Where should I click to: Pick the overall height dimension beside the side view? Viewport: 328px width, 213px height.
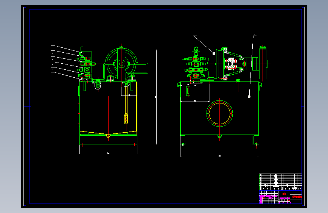click(x=156, y=97)
